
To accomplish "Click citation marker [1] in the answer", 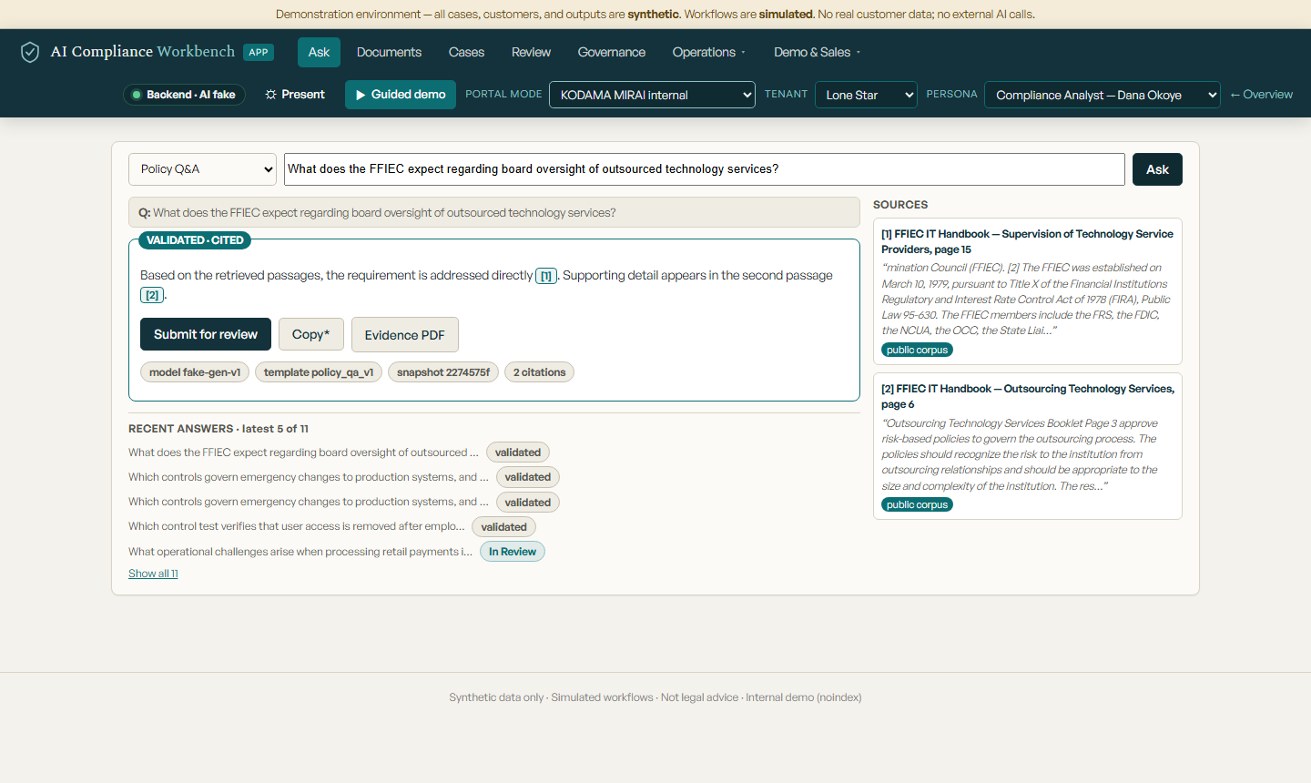I will 546,276.
